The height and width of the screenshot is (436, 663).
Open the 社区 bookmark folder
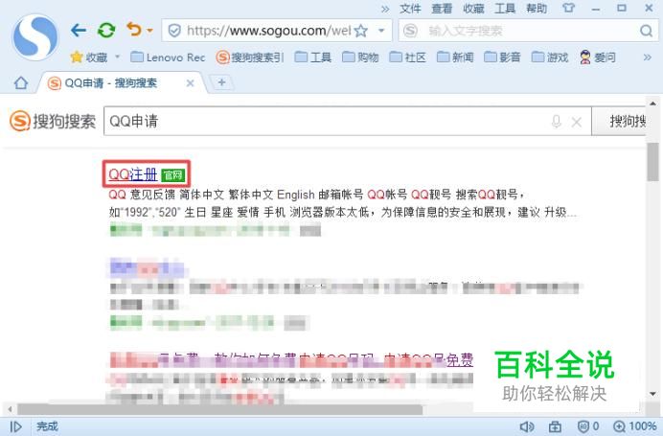pos(407,57)
